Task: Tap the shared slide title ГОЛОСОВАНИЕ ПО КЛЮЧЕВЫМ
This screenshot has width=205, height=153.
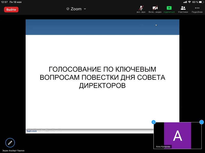Action: (102, 69)
